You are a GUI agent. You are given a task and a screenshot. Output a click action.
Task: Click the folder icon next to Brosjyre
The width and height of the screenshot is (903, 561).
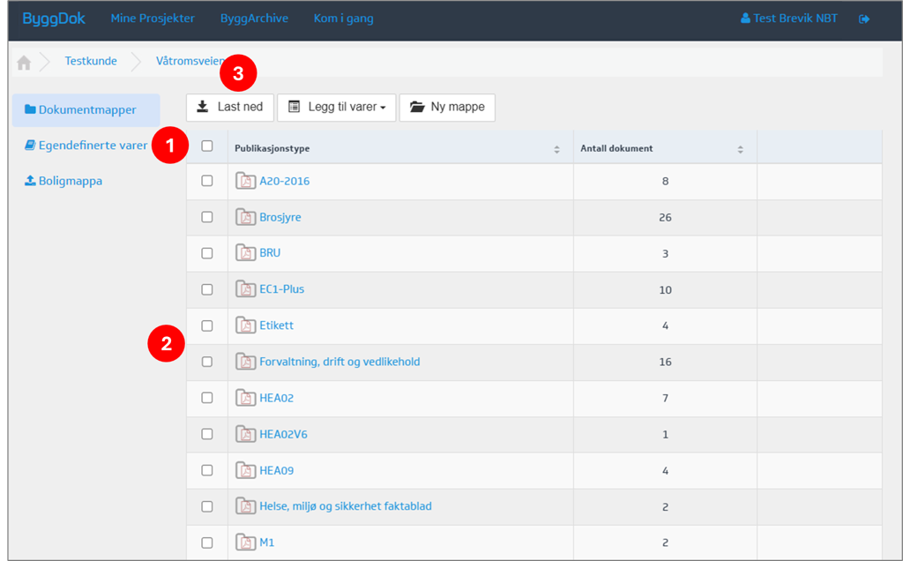pyautogui.click(x=244, y=217)
